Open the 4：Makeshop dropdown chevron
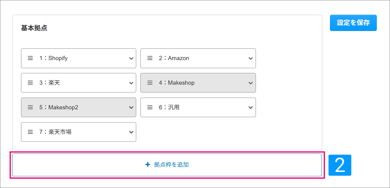The height and width of the screenshot is (188, 390). [251, 83]
